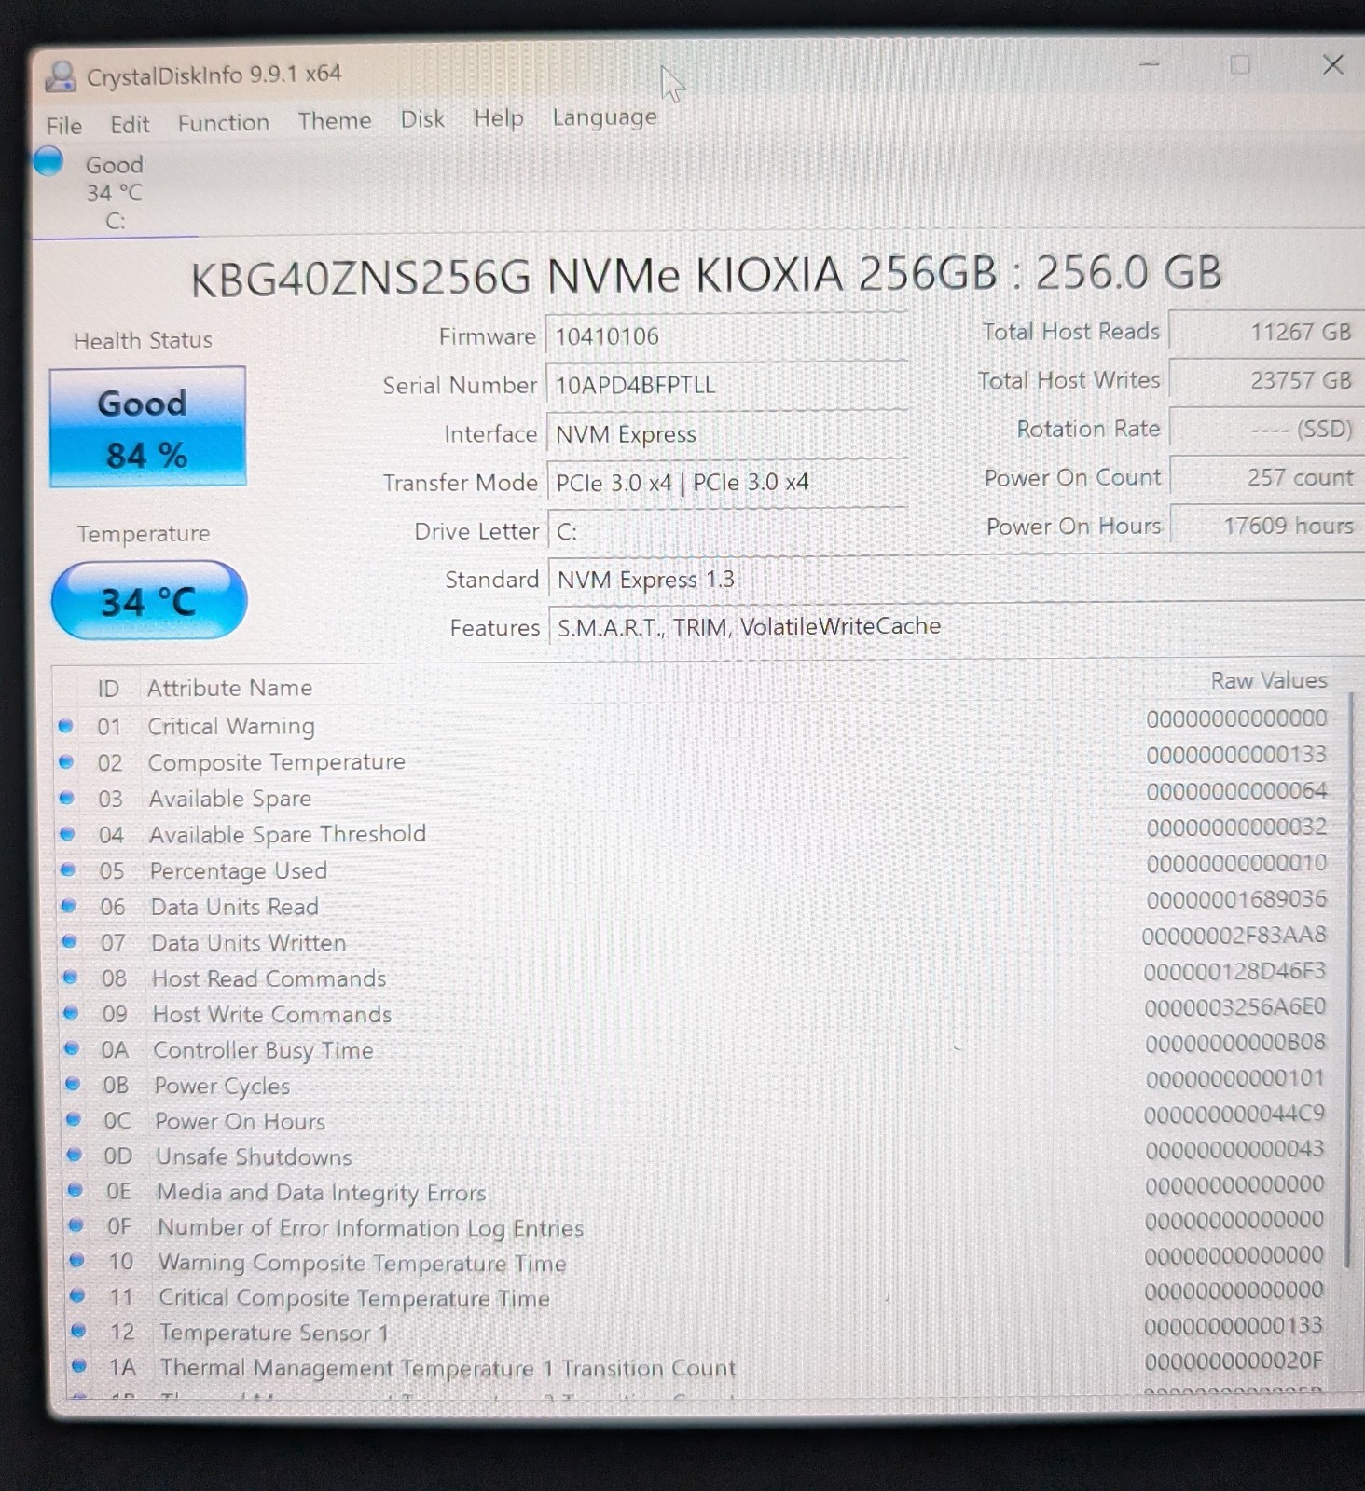Viewport: 1365px width, 1491px height.
Task: Click the status dot for Percentage Used
Action: click(x=67, y=869)
